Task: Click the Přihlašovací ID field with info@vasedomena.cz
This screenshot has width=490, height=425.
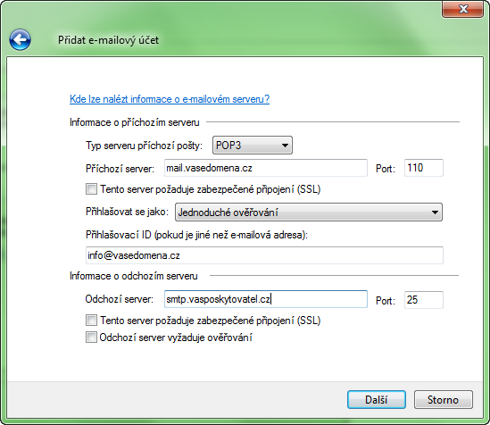Action: tap(264, 255)
